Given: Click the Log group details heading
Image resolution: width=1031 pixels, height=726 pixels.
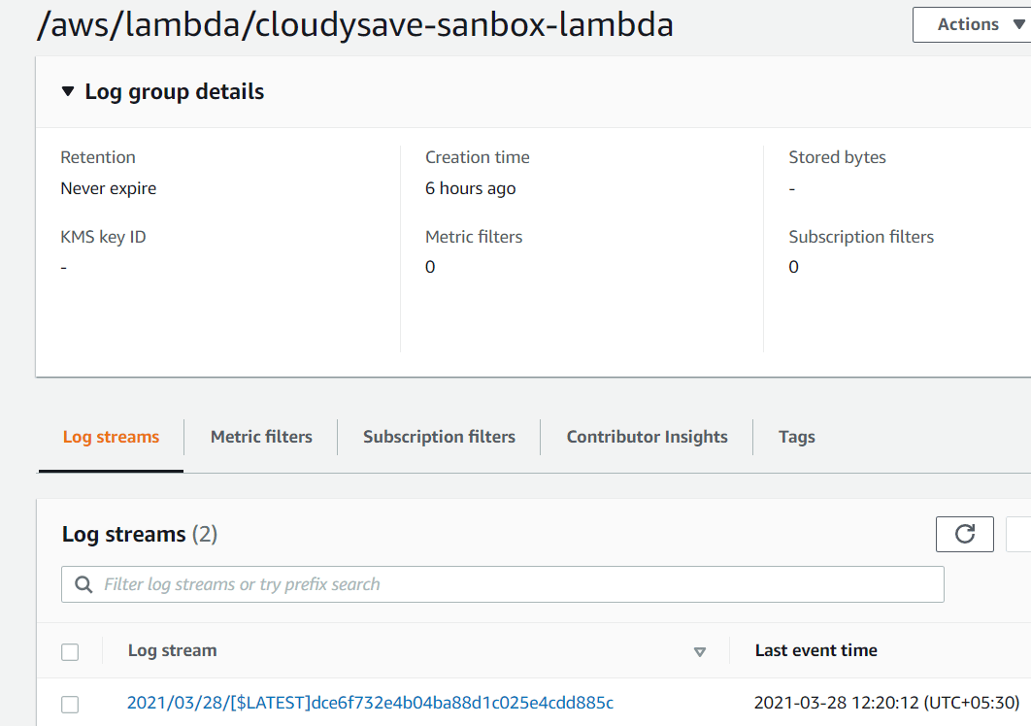Looking at the screenshot, I should tap(174, 91).
